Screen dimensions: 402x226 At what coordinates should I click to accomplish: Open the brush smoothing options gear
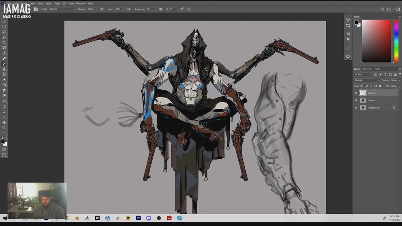tap(160, 9)
